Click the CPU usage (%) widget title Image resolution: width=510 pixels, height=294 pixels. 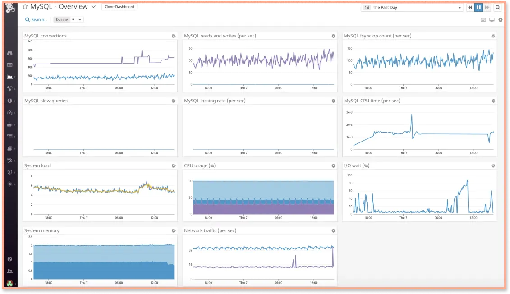tap(200, 165)
